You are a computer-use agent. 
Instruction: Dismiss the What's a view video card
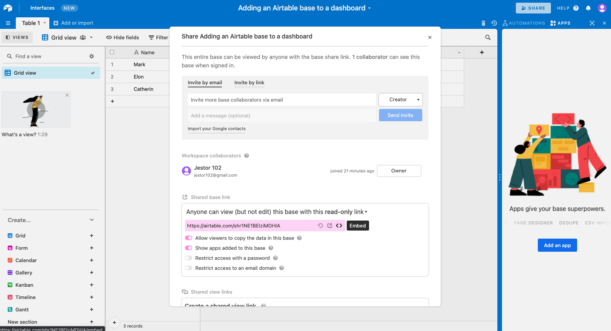click(67, 95)
